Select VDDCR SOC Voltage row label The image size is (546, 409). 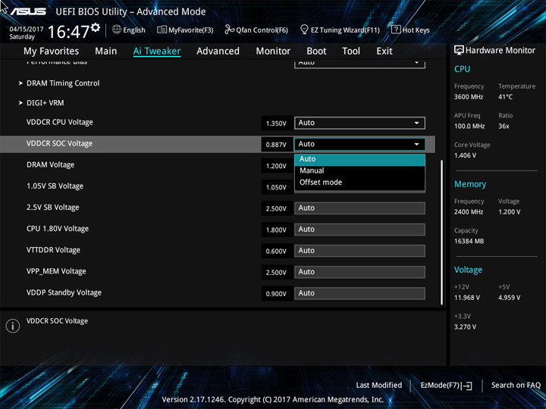pyautogui.click(x=60, y=144)
